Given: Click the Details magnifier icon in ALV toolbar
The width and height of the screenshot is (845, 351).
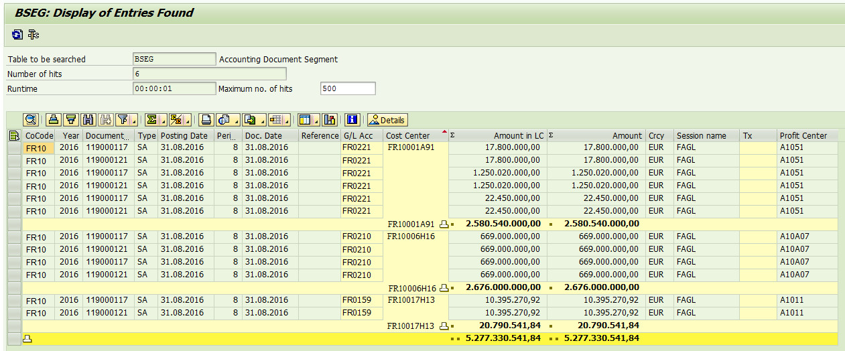Looking at the screenshot, I should tap(31, 120).
